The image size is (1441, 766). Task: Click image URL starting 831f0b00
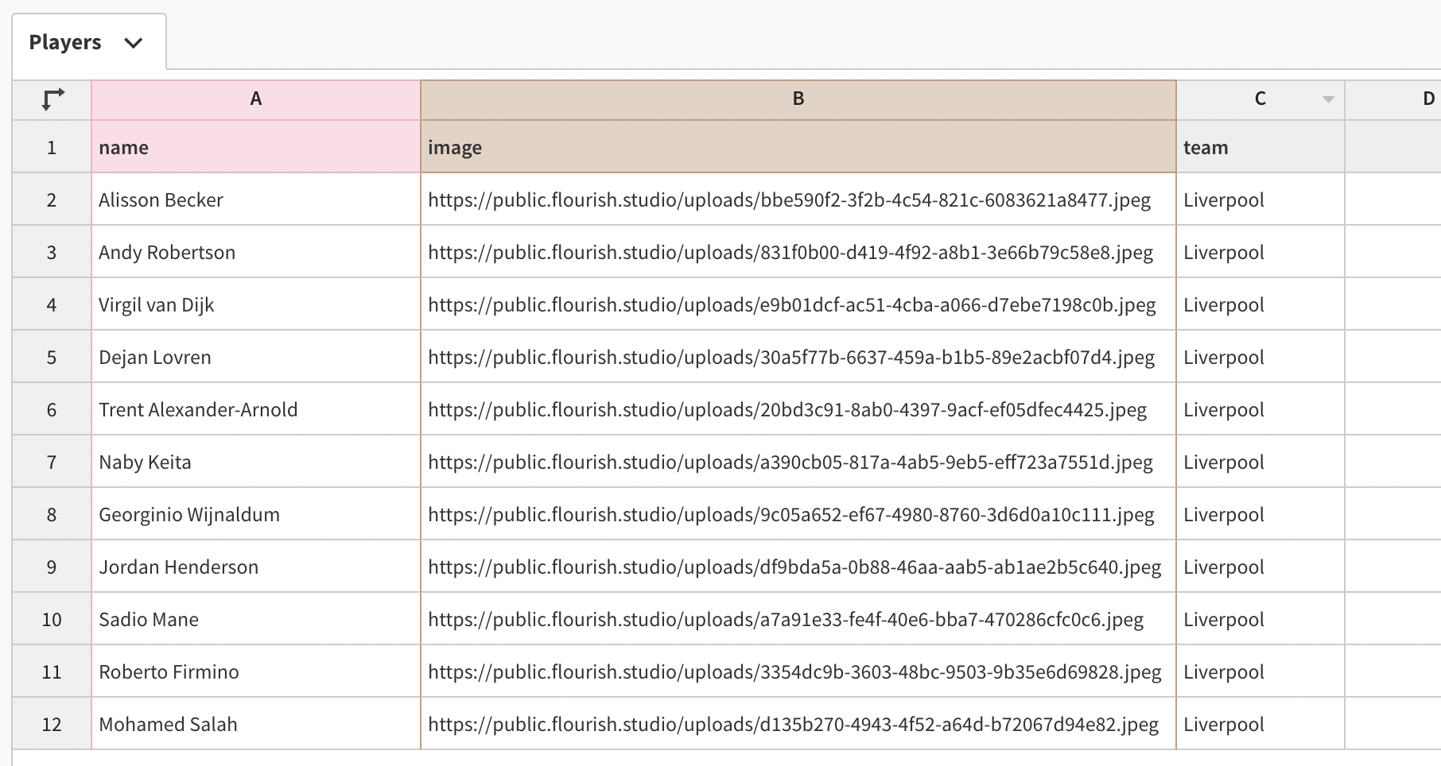point(798,252)
